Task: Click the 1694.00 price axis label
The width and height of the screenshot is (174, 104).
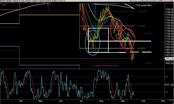Action: tap(169, 47)
